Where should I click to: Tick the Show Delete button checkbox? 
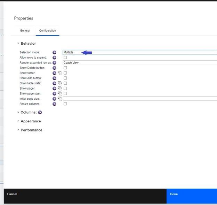(65, 68)
